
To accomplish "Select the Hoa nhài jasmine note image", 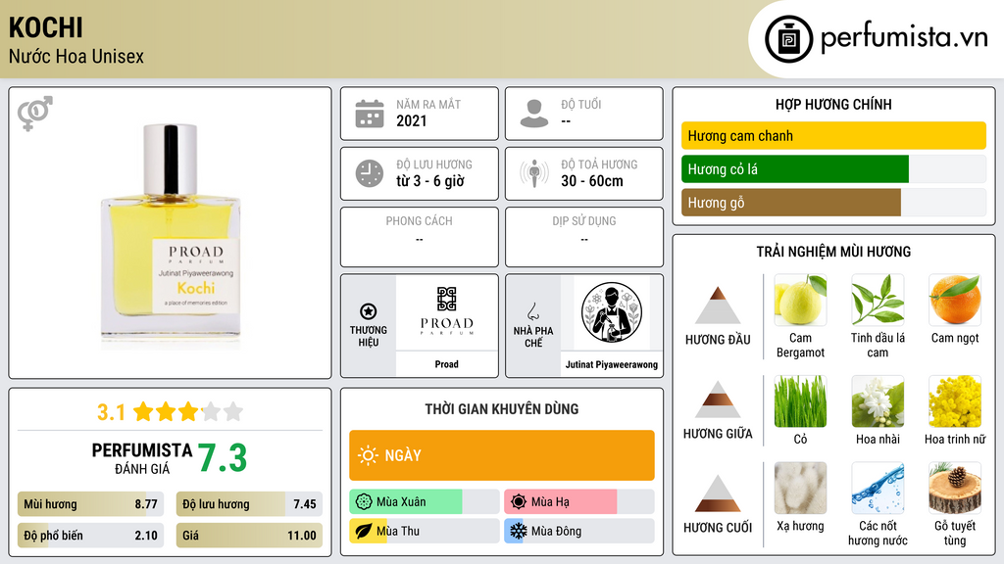I will click(x=878, y=400).
